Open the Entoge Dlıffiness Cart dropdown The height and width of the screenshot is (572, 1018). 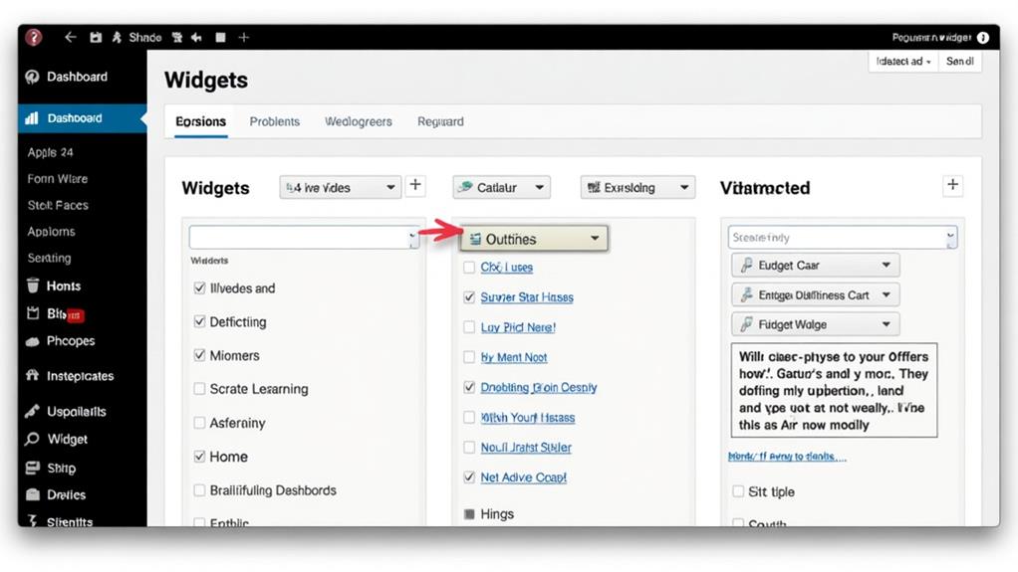point(816,295)
